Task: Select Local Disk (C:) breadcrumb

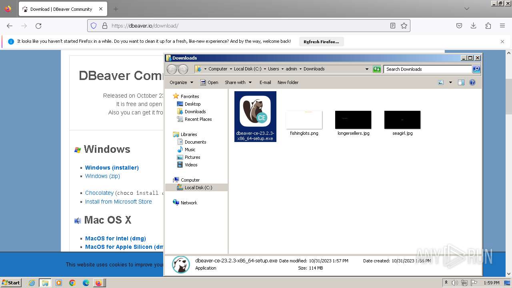Action: click(248, 69)
